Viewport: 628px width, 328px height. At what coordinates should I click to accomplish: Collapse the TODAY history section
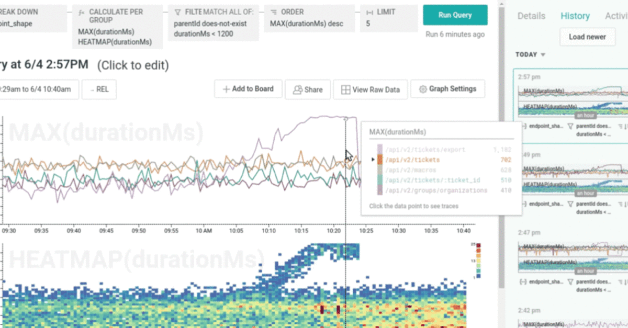point(530,54)
